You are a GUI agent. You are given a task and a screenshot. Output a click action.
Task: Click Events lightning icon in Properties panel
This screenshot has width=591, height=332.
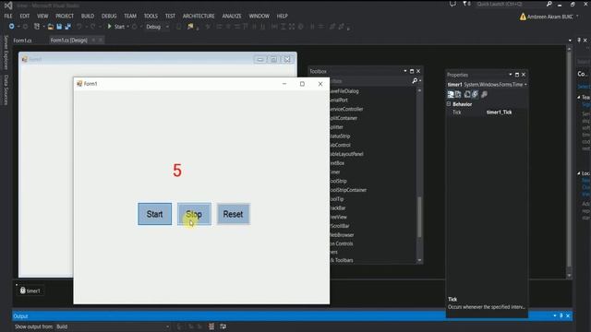coord(475,94)
